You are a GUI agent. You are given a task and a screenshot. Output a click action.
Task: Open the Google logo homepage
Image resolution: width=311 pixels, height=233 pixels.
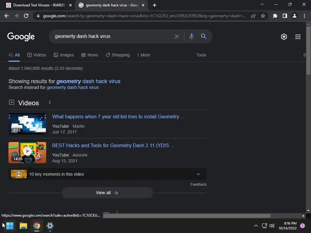tap(21, 37)
